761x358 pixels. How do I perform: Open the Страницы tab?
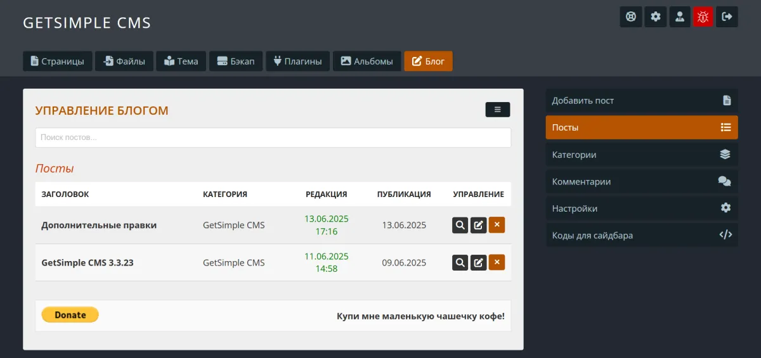[x=58, y=61]
